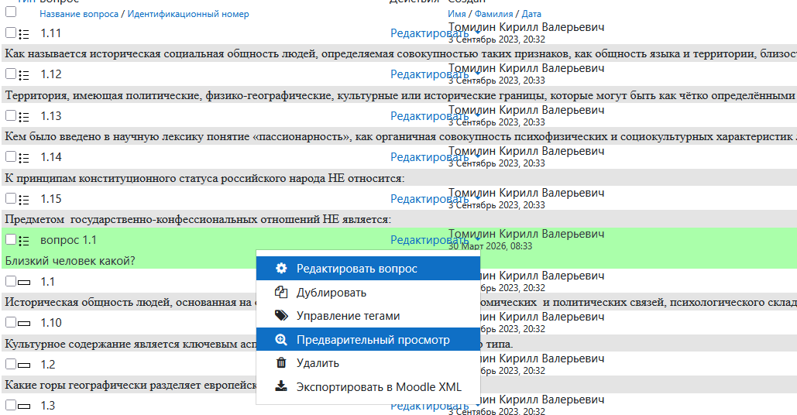Click the short-answer type icon for question 1.1
This screenshot has height=415, width=797.
pos(24,282)
